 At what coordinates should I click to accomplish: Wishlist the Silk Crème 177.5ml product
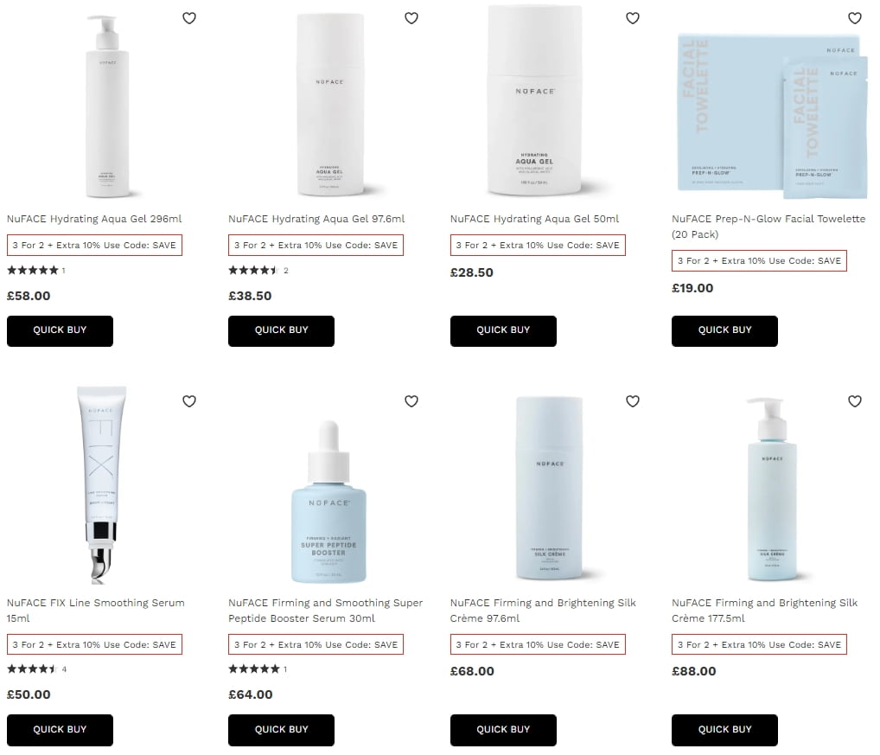click(x=855, y=400)
